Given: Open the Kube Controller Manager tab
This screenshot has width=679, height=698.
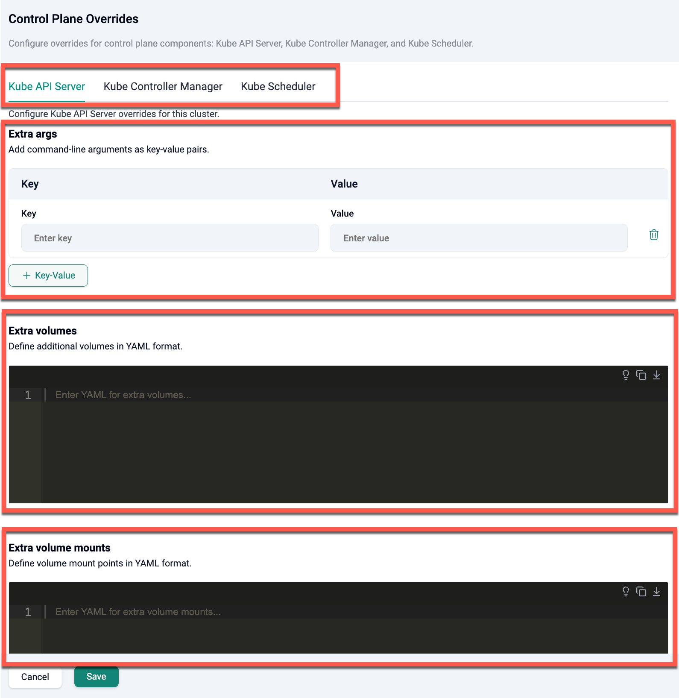Looking at the screenshot, I should pos(163,87).
